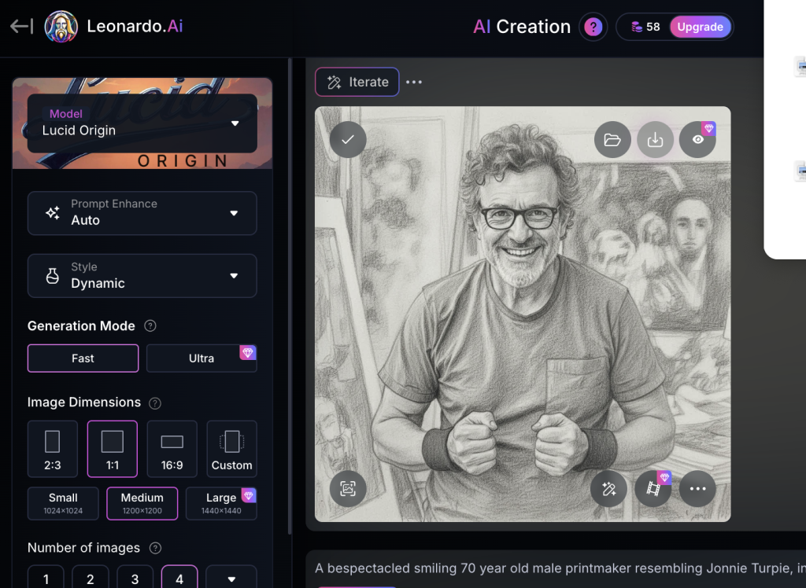The width and height of the screenshot is (806, 588).
Task: Open the help question mark icon
Action: [x=593, y=28]
